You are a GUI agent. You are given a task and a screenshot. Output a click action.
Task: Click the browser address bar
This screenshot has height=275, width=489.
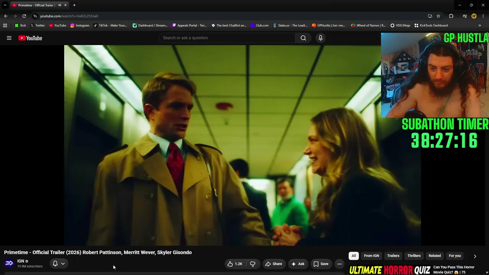click(228, 16)
